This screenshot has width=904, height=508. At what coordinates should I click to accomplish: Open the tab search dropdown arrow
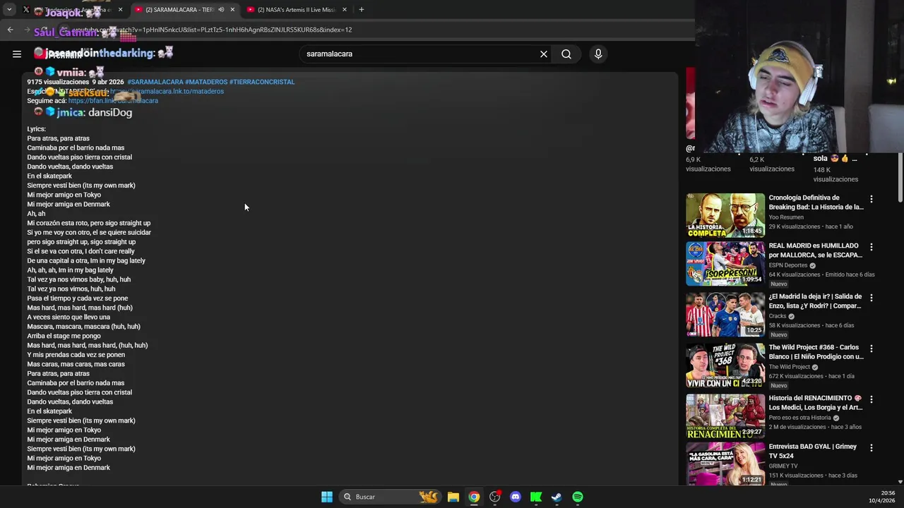click(x=9, y=9)
